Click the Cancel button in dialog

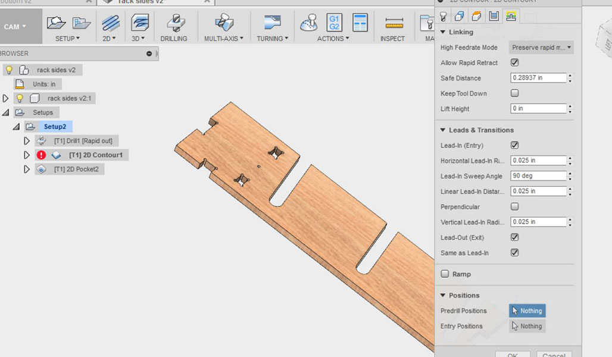(x=554, y=354)
